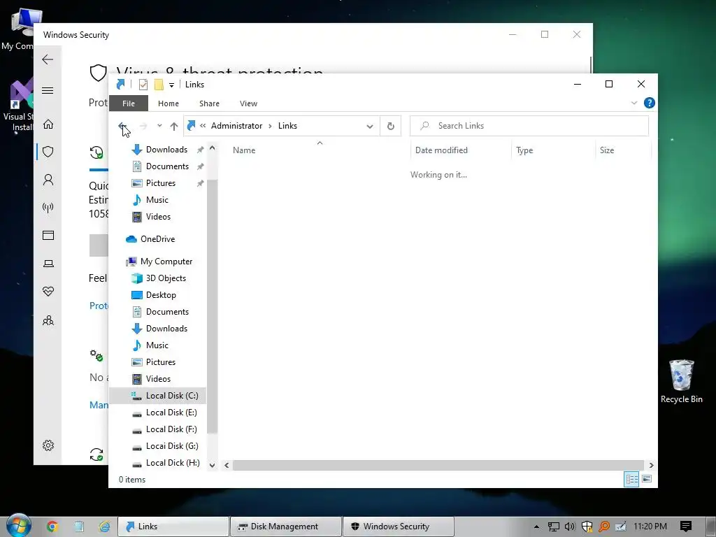This screenshot has height=537, width=716.
Task: Select Music under My Computer
Action: (x=150, y=345)
